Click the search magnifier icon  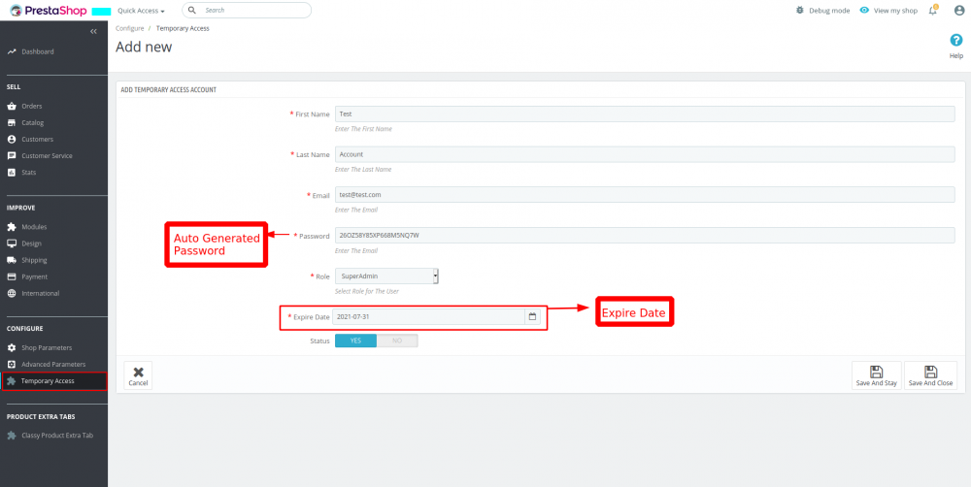192,11
